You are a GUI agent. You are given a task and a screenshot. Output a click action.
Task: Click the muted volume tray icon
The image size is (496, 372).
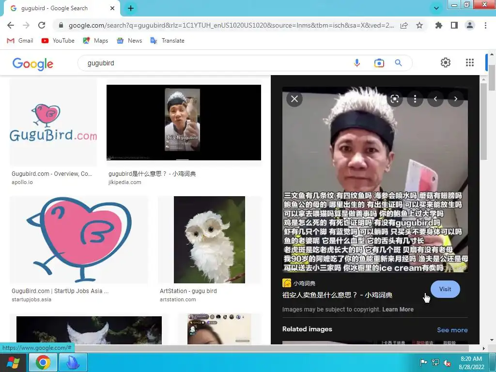click(x=447, y=362)
